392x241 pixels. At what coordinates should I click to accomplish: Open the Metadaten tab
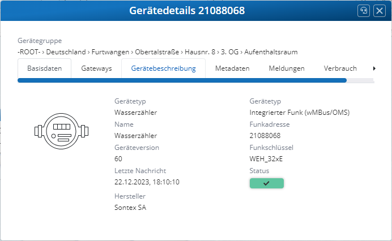[x=232, y=68]
